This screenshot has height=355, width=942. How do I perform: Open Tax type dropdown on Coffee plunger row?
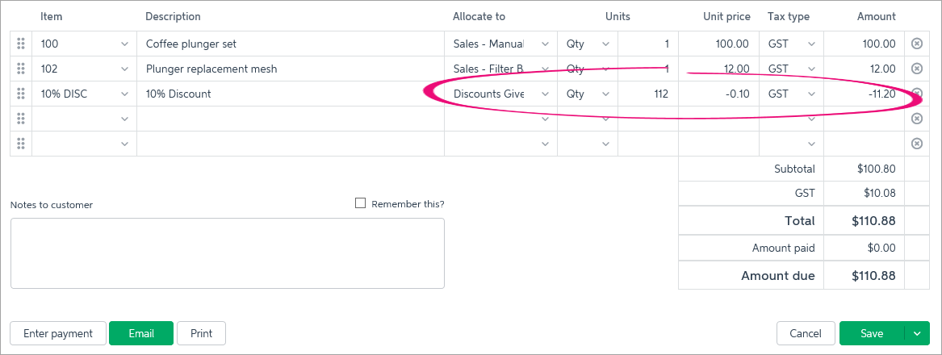(811, 44)
